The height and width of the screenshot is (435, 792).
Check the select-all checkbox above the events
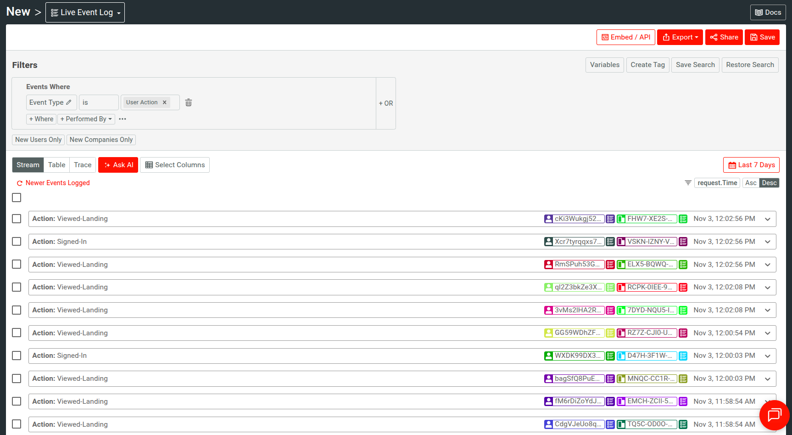16,198
